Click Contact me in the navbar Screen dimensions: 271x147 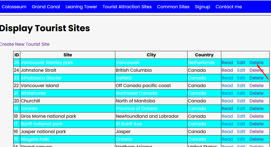(229, 7)
